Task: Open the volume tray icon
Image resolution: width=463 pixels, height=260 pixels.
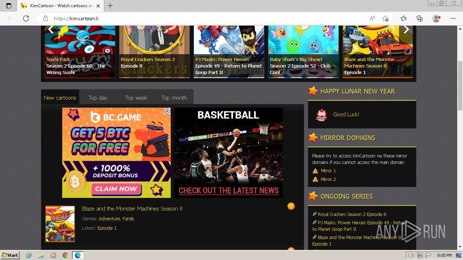Action: click(x=411, y=255)
